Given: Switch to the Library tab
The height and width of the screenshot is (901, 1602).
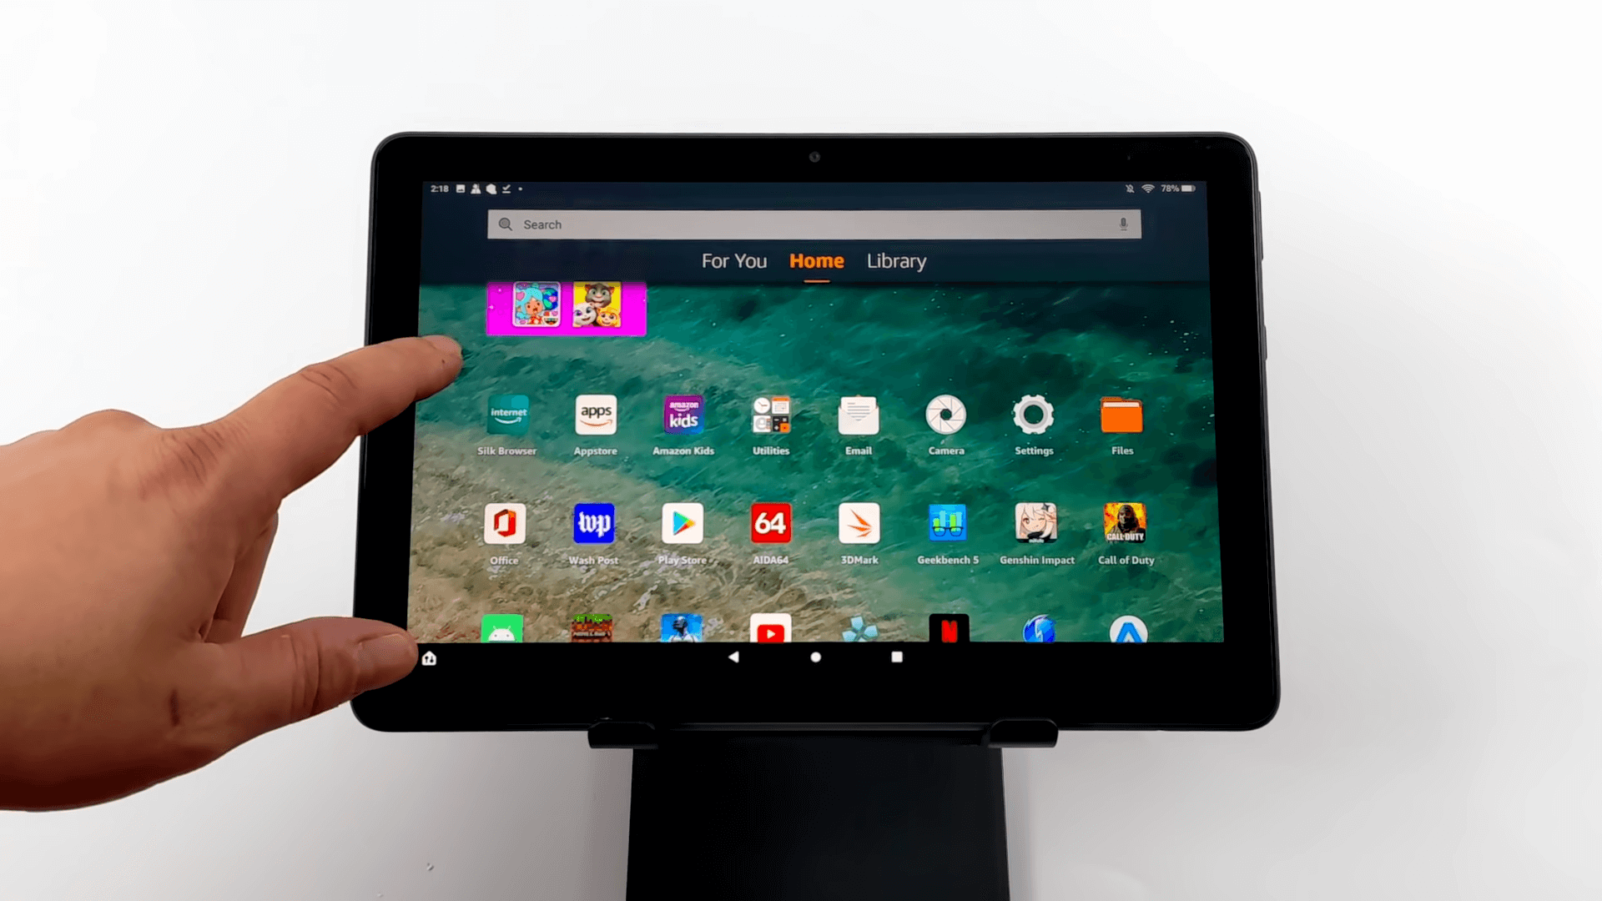Looking at the screenshot, I should (898, 261).
